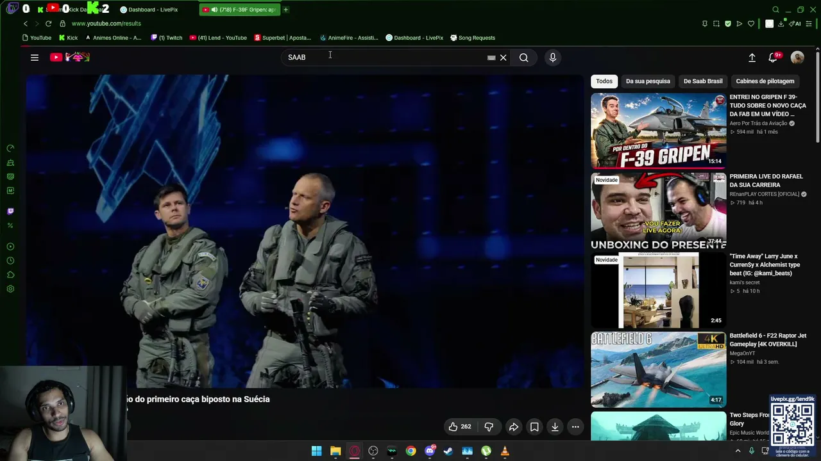
Task: Open the 'Time Away' type beat thumbnail
Action: 658,290
